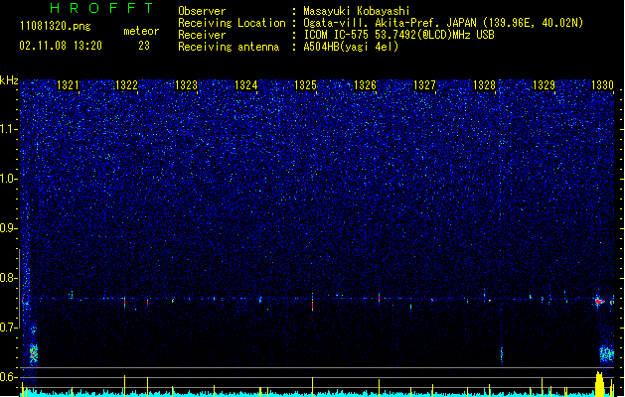Click the 1323 time axis marker
The height and width of the screenshot is (397, 625).
coord(186,84)
